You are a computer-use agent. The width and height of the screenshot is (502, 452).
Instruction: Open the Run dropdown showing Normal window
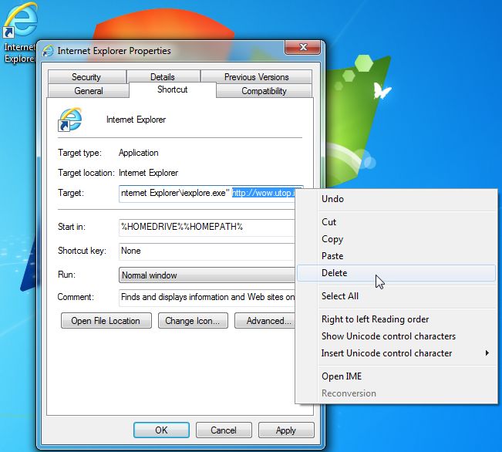point(207,275)
